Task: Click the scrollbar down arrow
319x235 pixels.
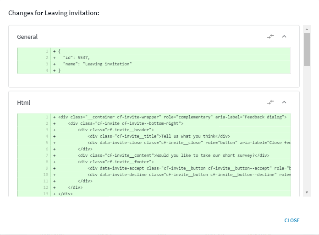Action: pos(307,192)
